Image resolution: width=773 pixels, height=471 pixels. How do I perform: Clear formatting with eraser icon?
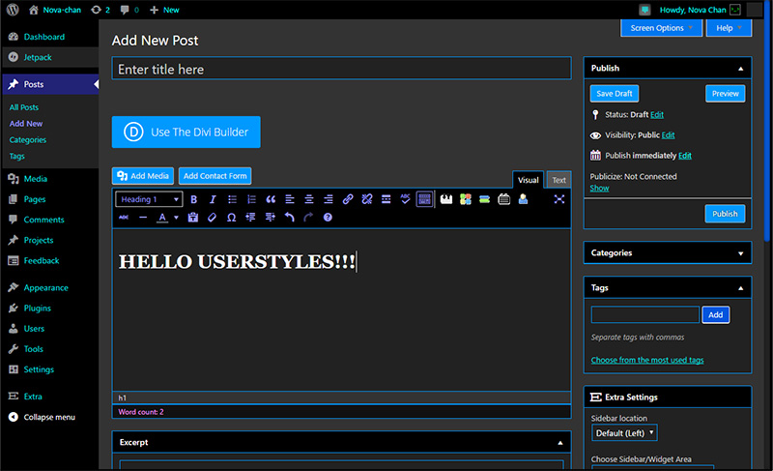212,218
